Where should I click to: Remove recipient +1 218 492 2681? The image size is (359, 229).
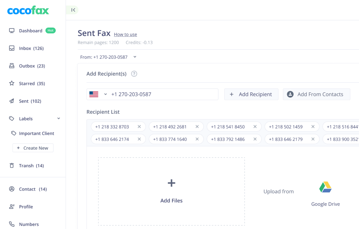tap(197, 126)
